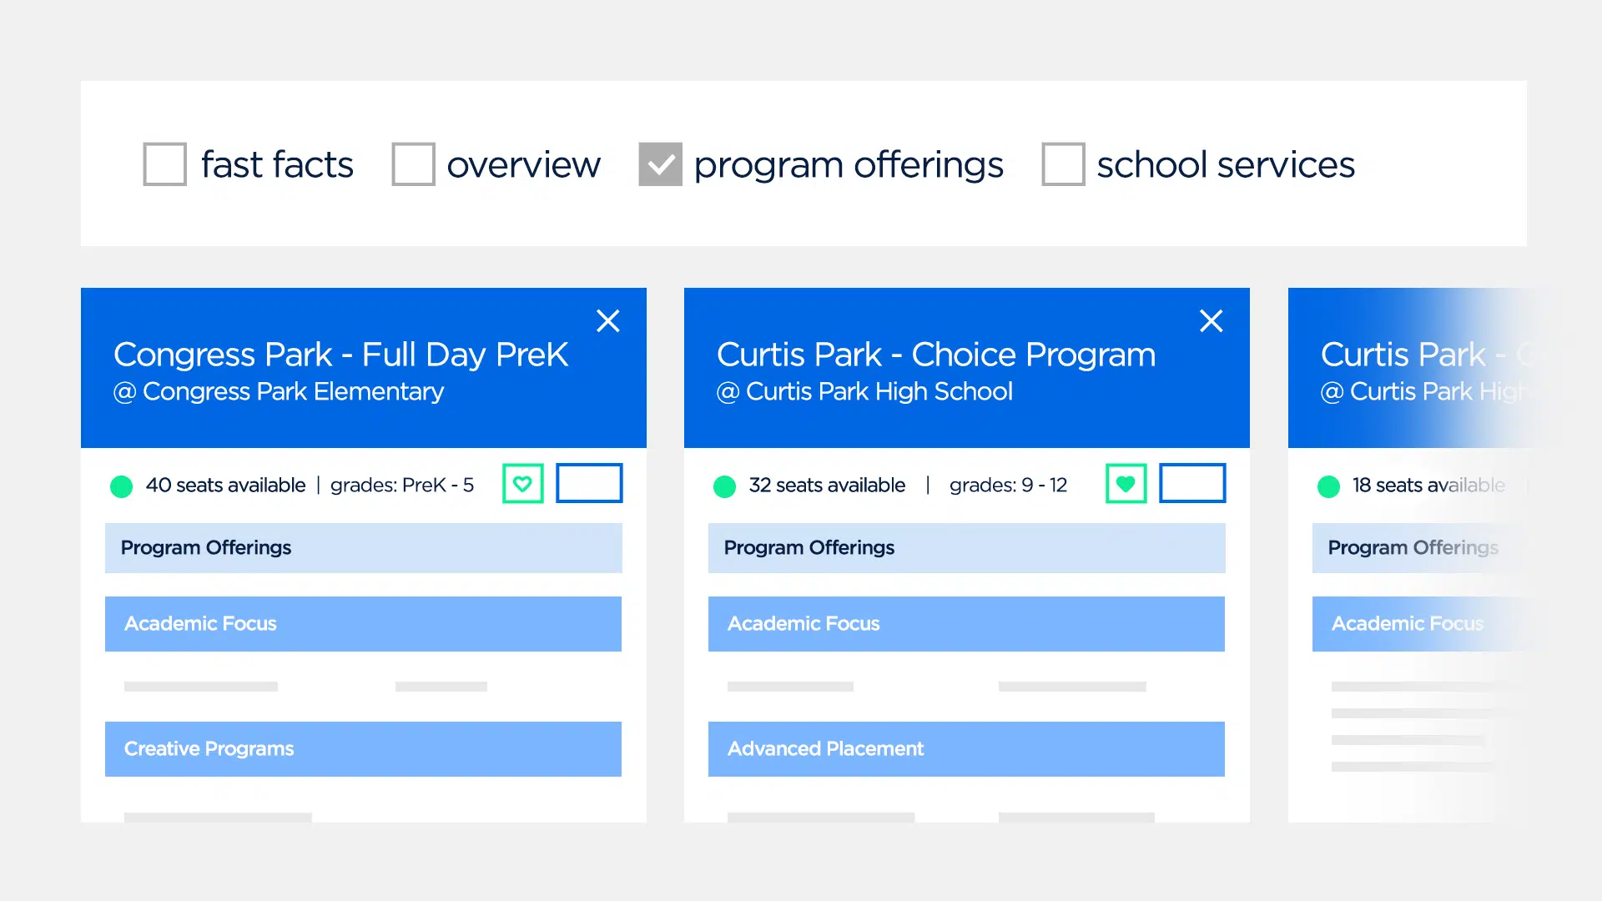Click the @ Curtis Park High School link
The height and width of the screenshot is (901, 1602).
[864, 391]
